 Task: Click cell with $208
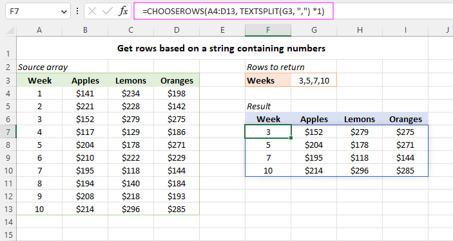(85, 196)
